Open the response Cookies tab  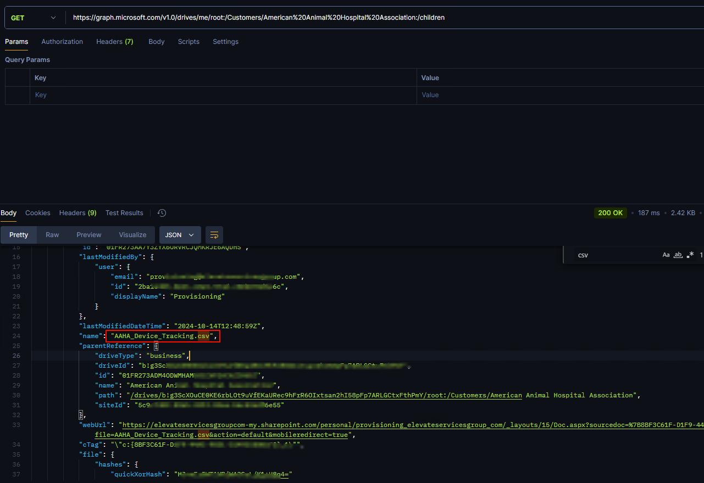(38, 213)
